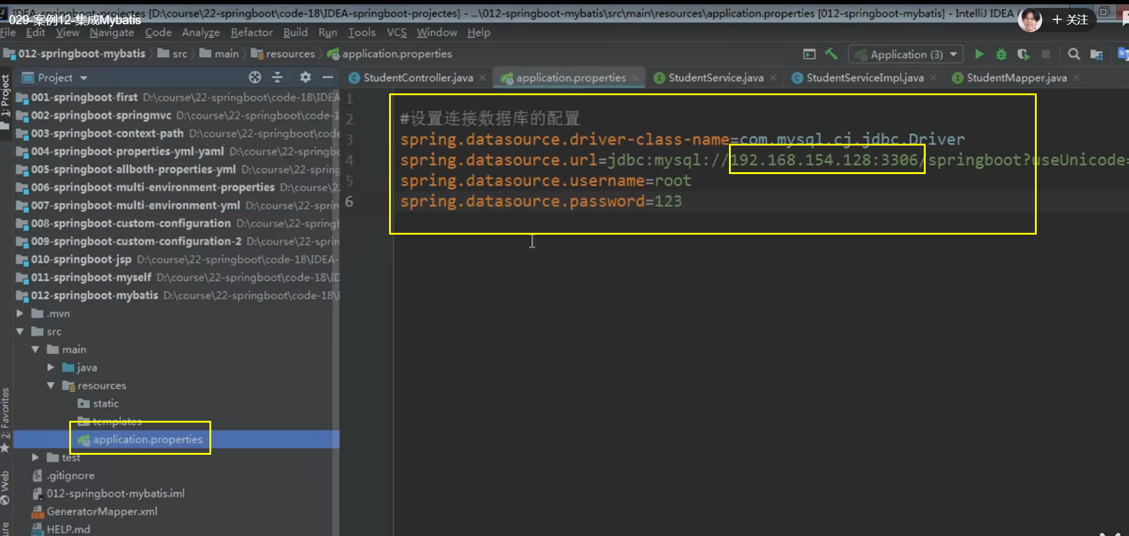Expand the .mvn folder

coord(19,313)
